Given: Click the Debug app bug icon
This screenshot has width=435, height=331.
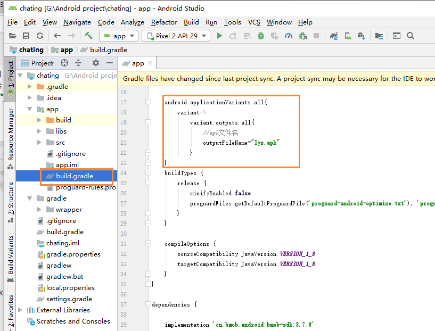Looking at the screenshot, I should (261, 36).
